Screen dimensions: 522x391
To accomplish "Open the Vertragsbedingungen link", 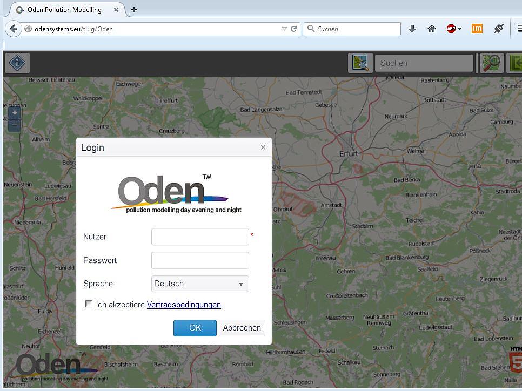I will (184, 305).
